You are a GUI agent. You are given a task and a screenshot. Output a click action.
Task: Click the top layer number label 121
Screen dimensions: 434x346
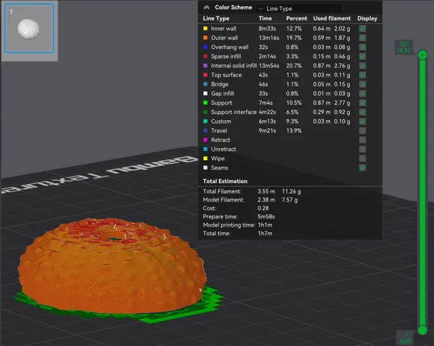(x=404, y=44)
